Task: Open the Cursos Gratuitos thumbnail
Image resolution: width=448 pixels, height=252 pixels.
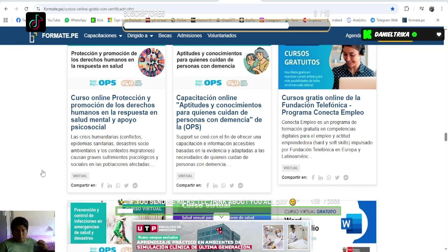Action: 327,67
